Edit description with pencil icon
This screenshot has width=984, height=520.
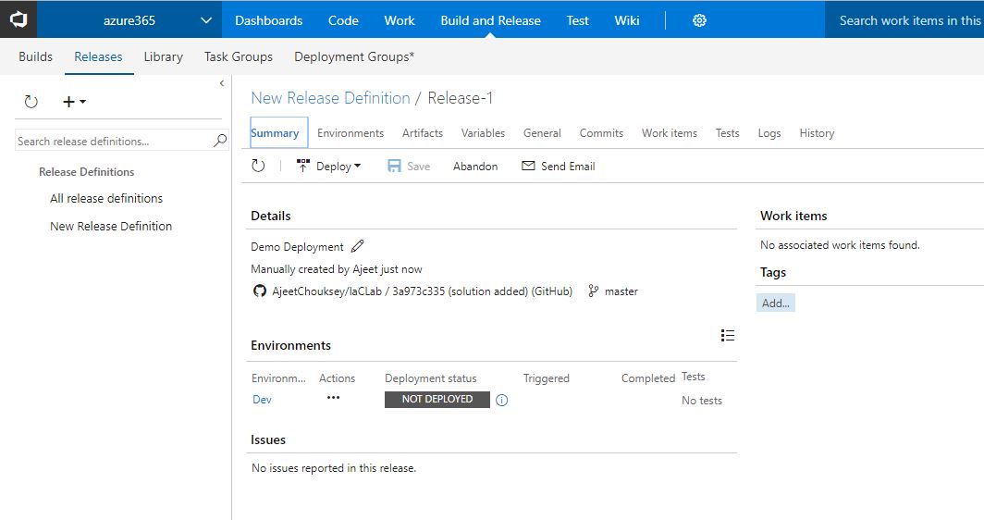[357, 246]
